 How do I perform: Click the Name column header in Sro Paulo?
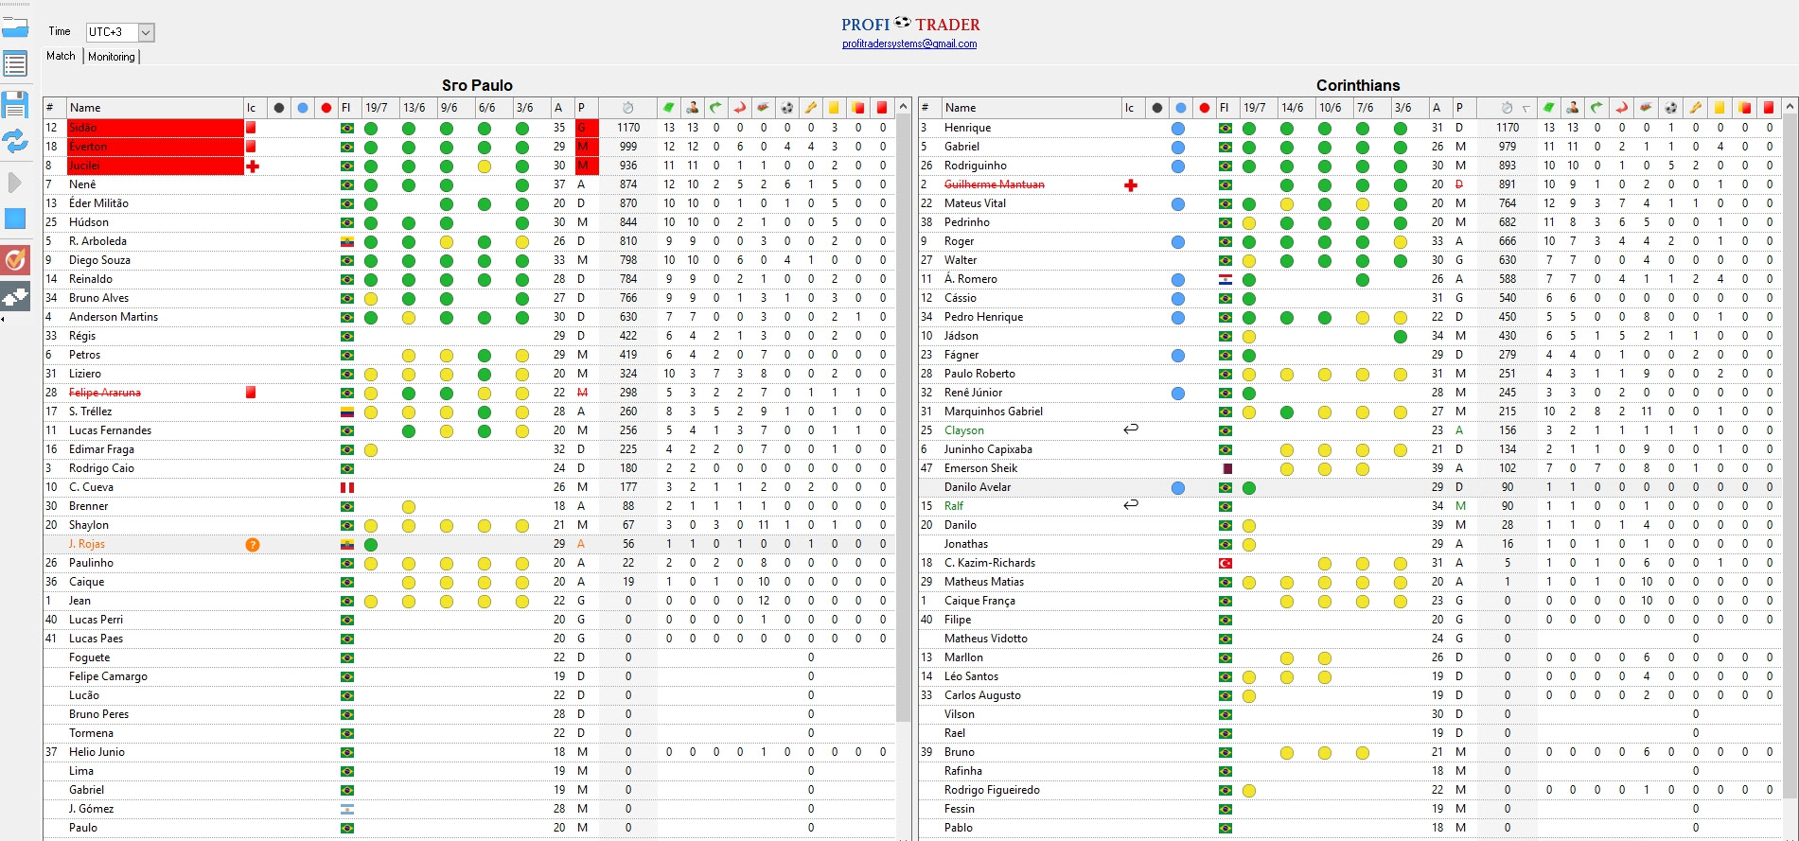coord(155,108)
